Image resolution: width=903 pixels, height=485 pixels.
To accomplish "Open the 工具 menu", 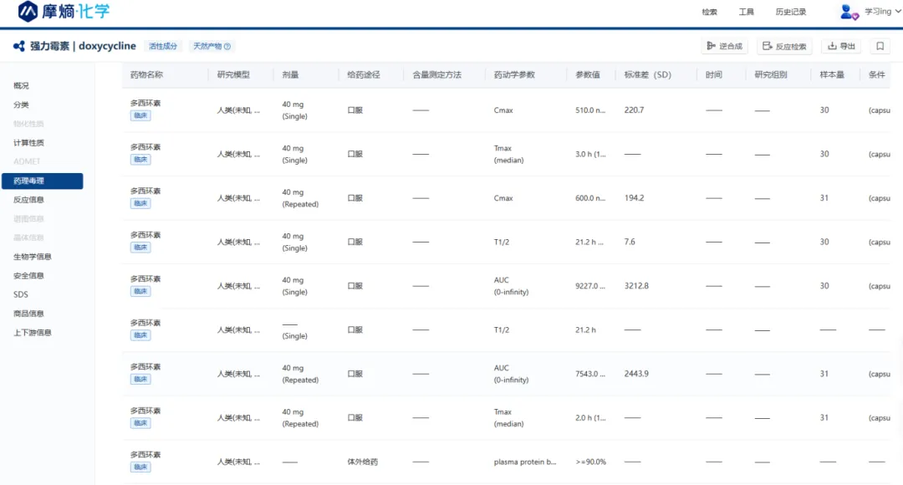I will (746, 12).
